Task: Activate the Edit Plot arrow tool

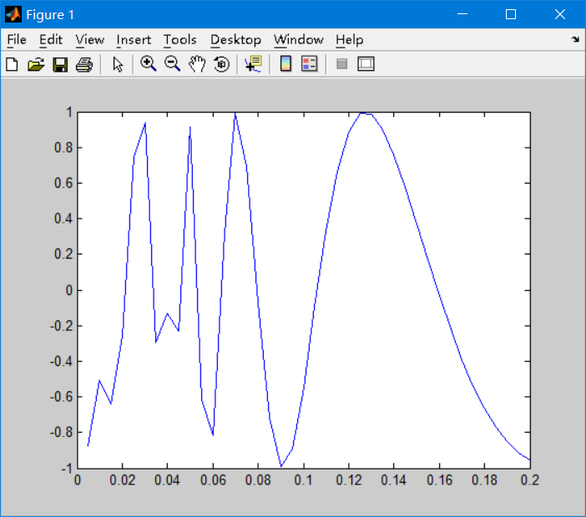Action: 118,64
